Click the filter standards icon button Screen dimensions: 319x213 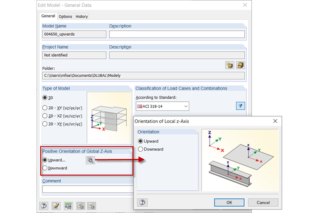[240, 106]
